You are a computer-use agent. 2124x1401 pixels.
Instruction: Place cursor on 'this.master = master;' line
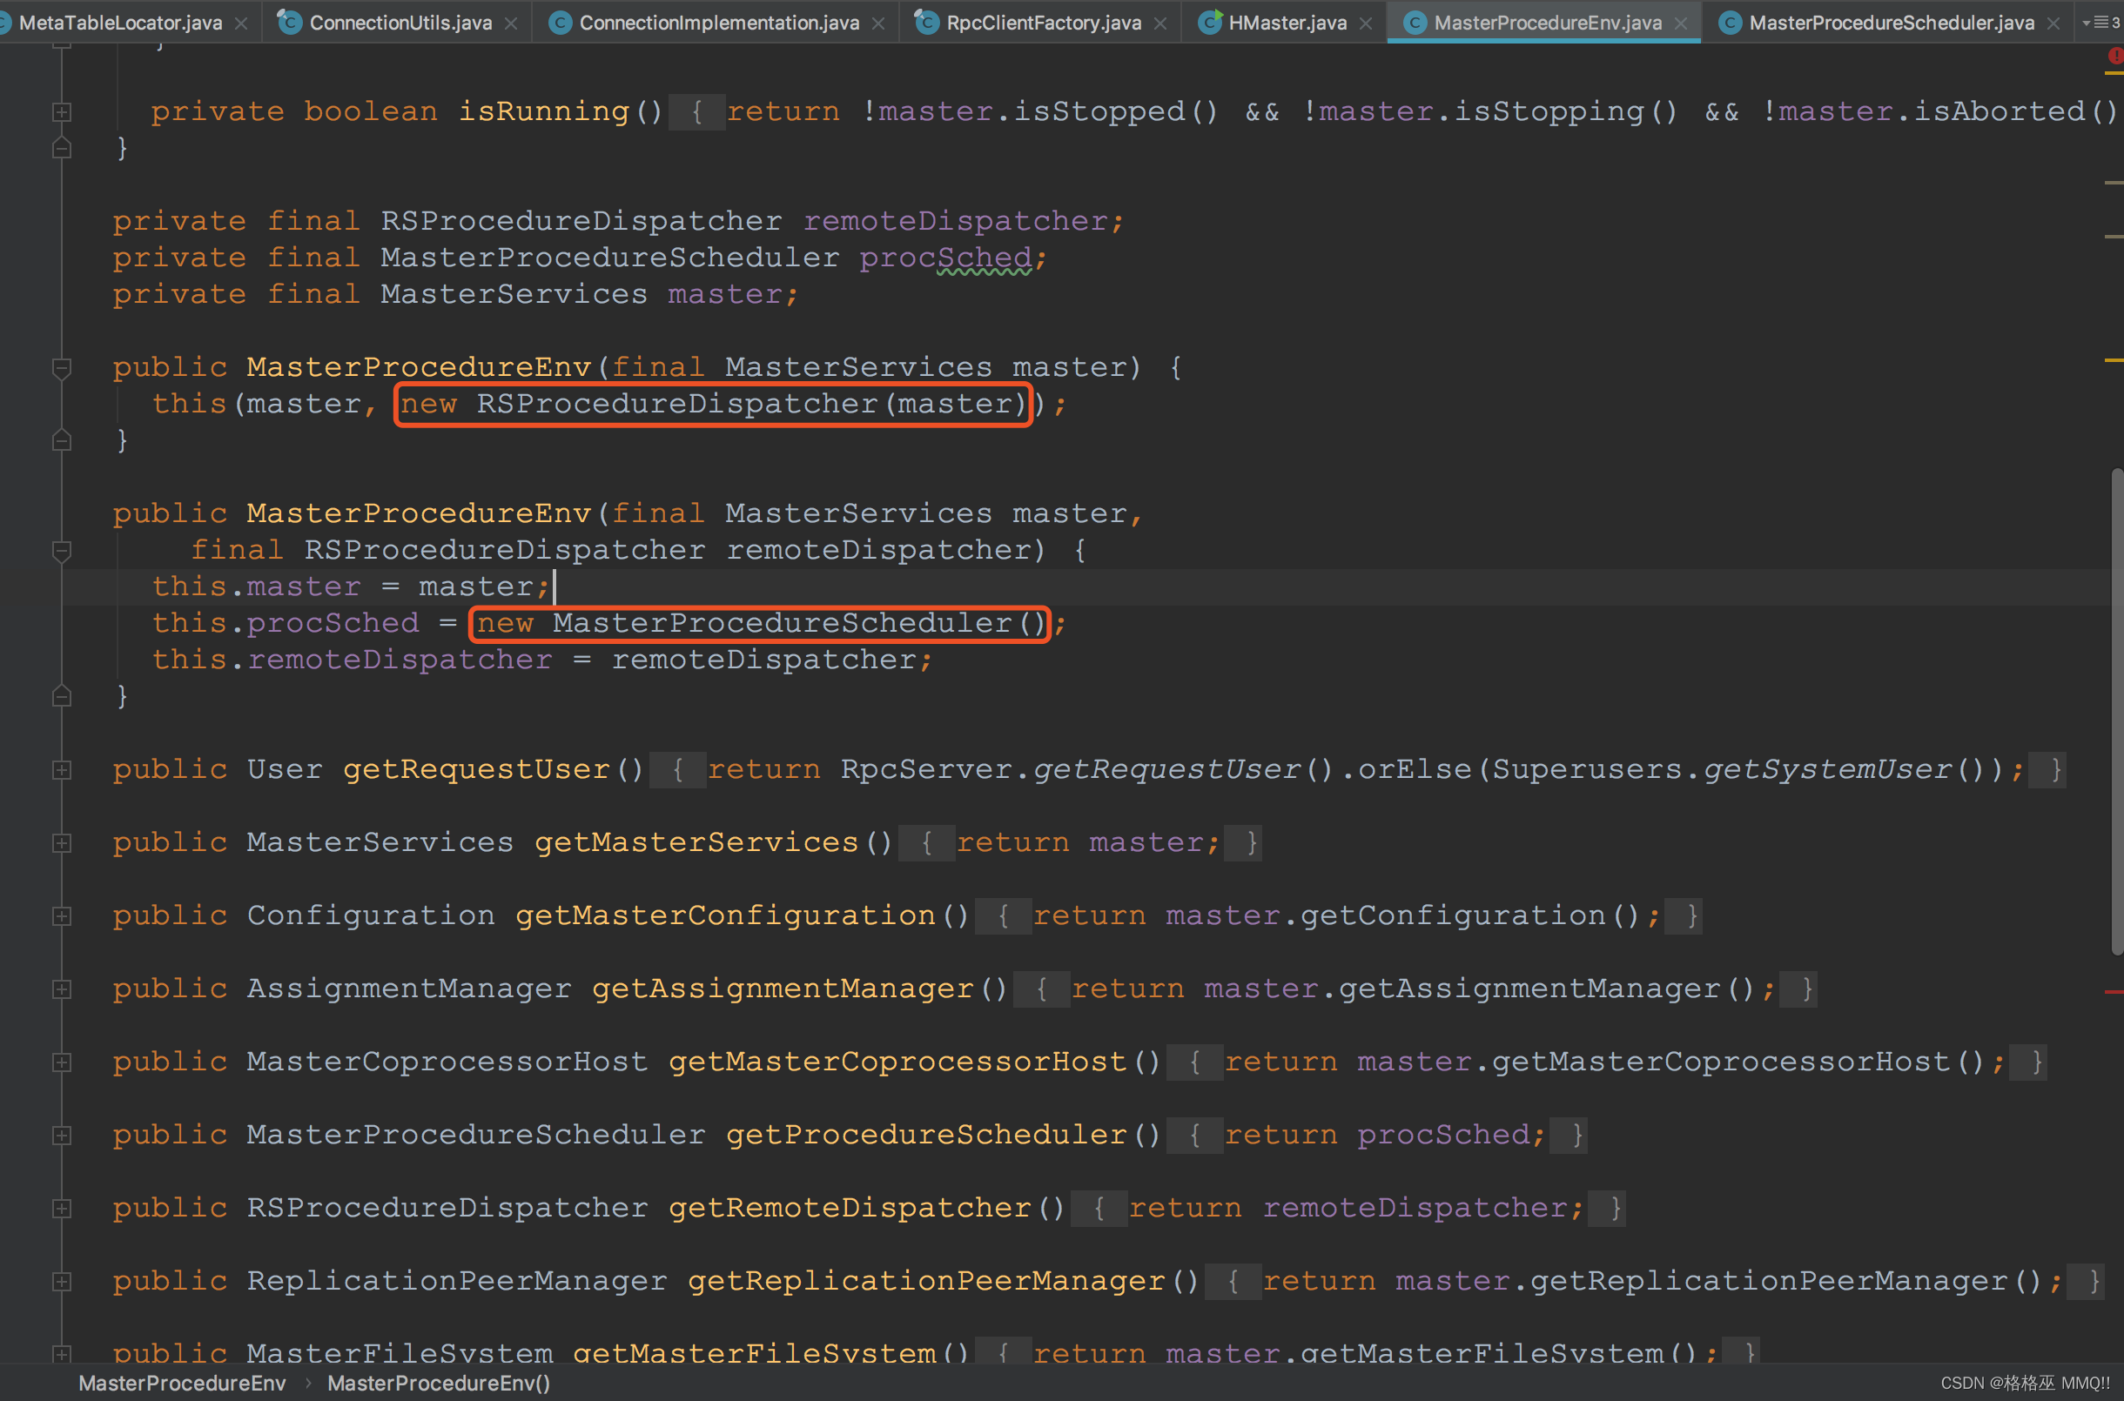(x=350, y=587)
